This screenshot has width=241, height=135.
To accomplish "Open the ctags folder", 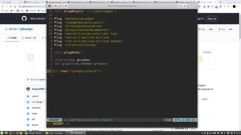I will point(34,114).
